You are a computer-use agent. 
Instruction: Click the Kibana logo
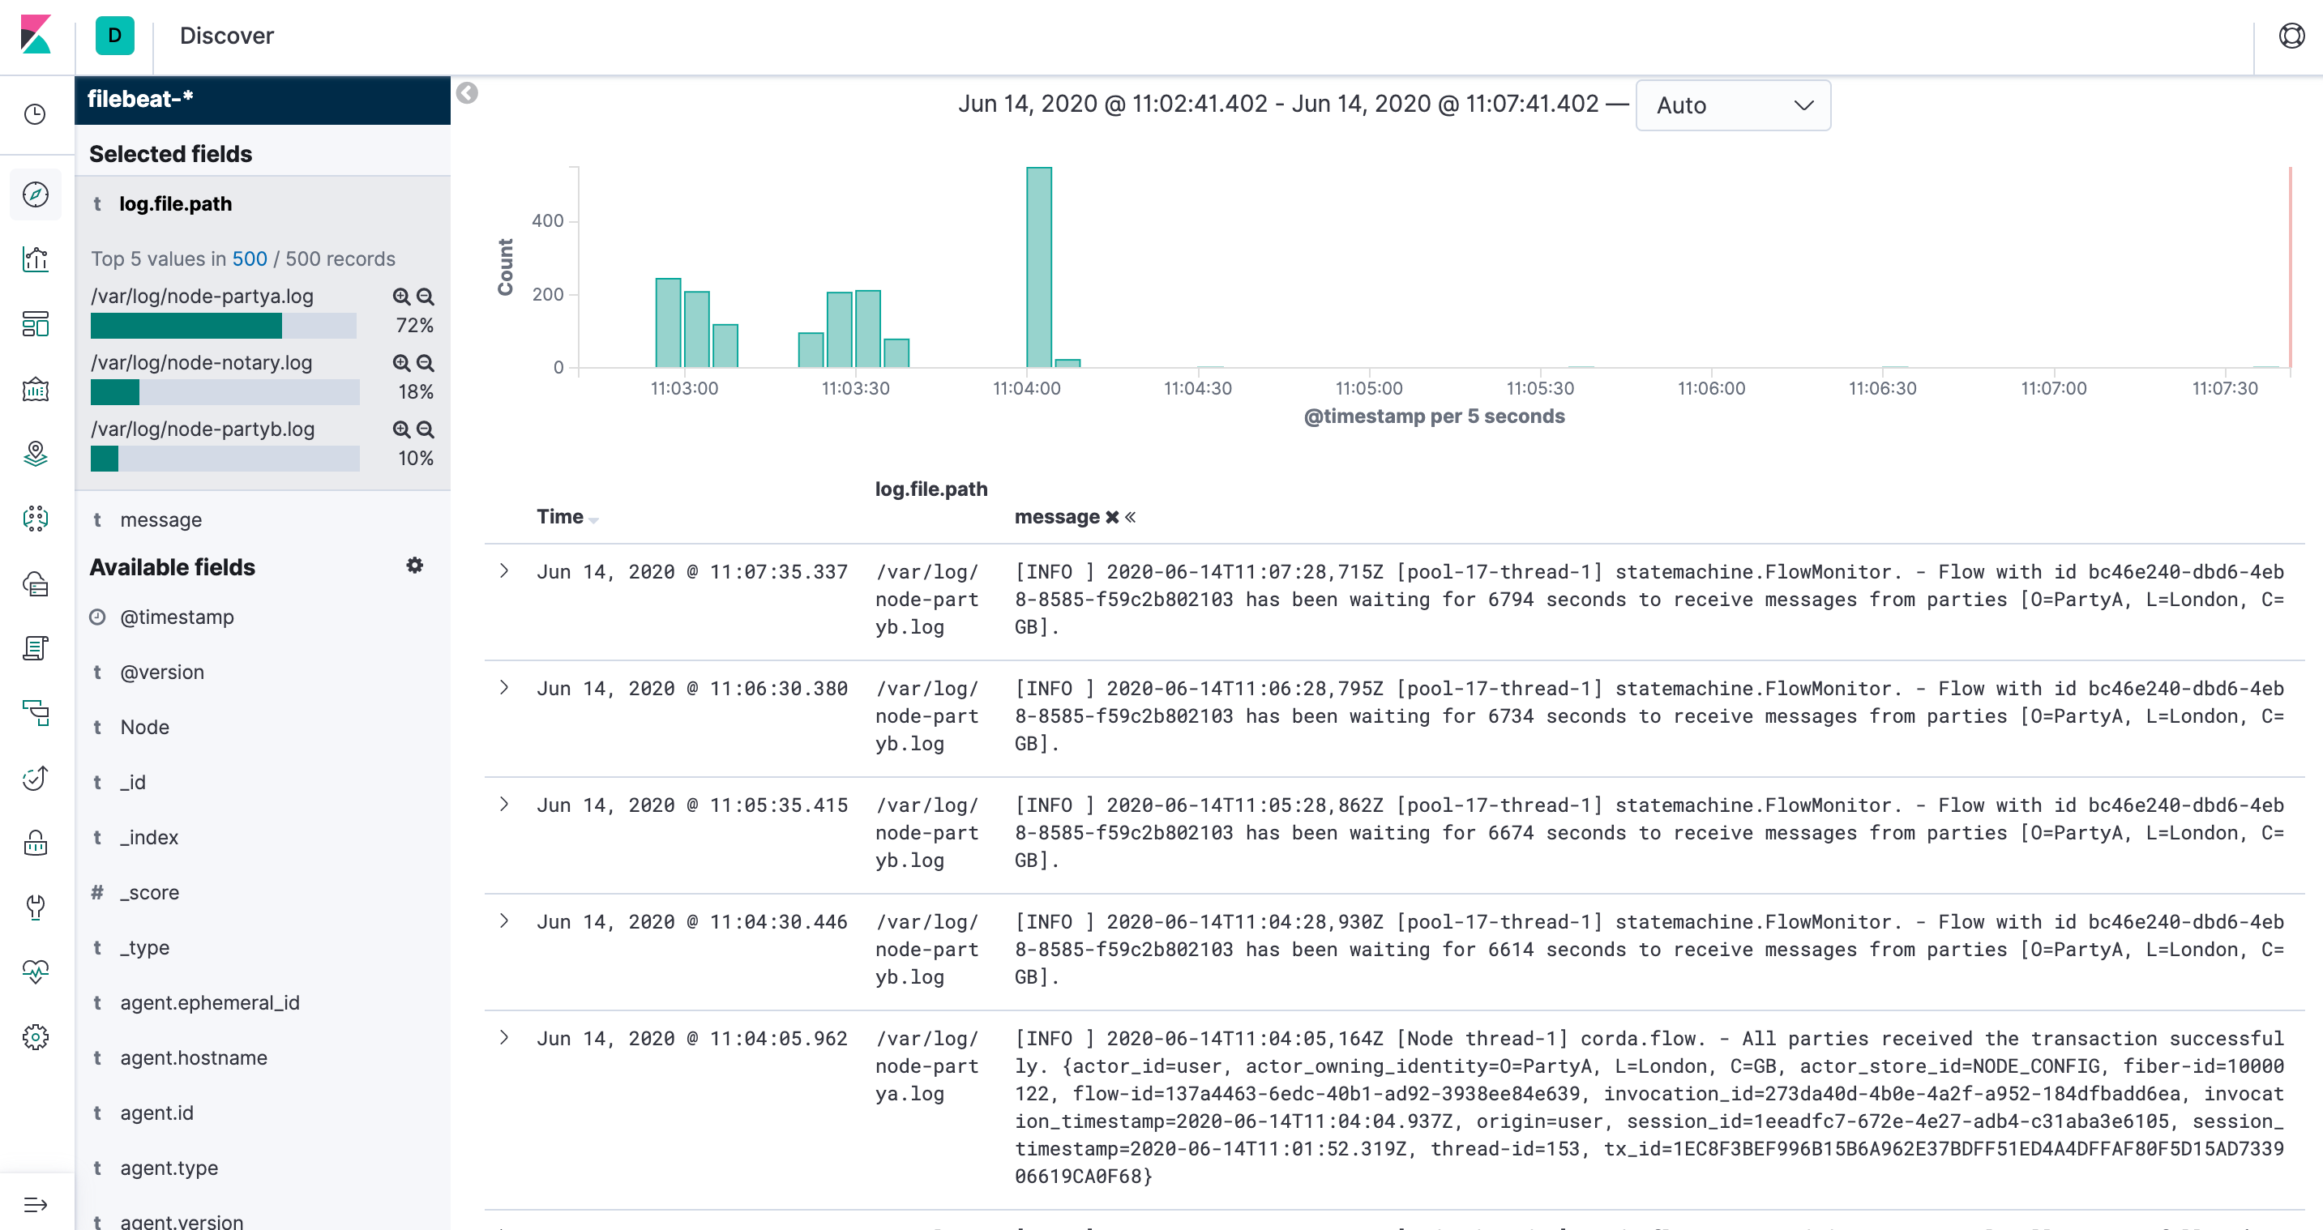(x=35, y=35)
